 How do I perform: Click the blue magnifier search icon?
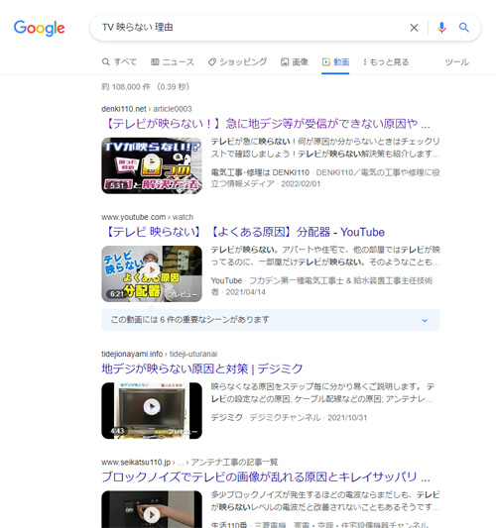click(x=464, y=28)
